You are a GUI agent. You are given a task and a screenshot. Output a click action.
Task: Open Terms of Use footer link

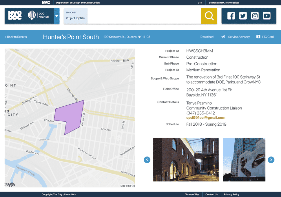point(192,194)
